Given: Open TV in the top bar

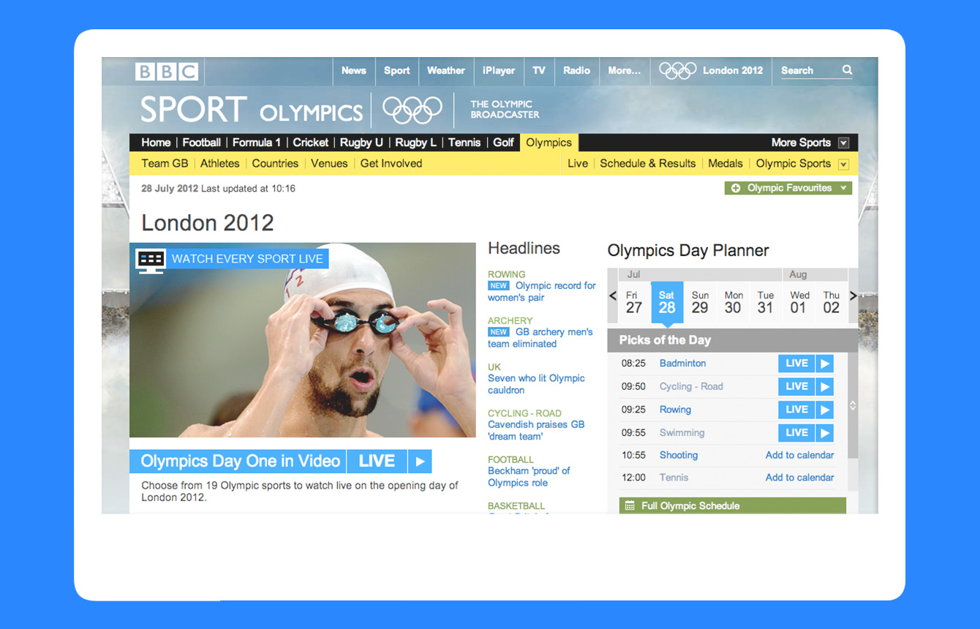Looking at the screenshot, I should point(539,70).
